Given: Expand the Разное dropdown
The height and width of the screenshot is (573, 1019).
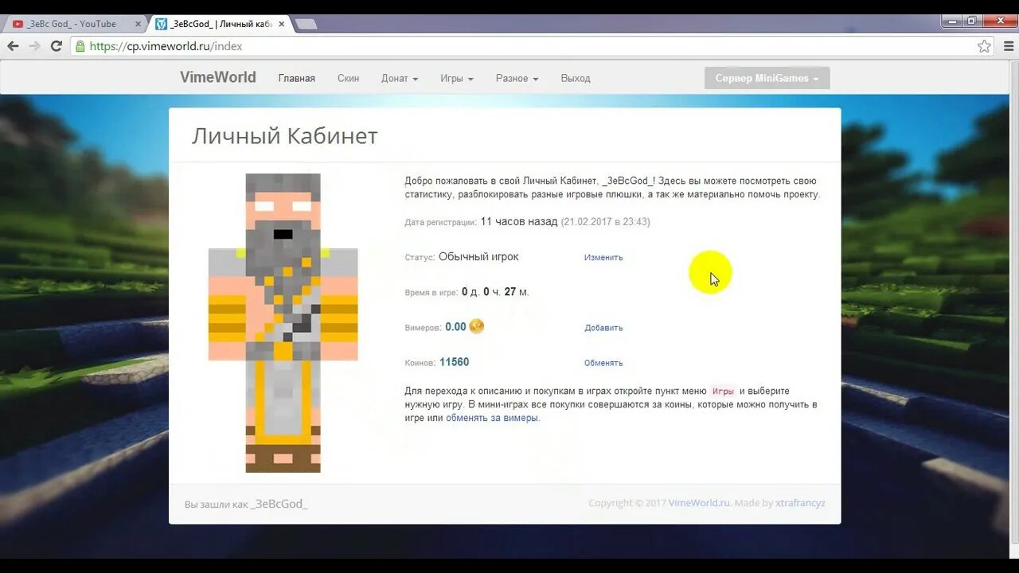Looking at the screenshot, I should coord(517,78).
